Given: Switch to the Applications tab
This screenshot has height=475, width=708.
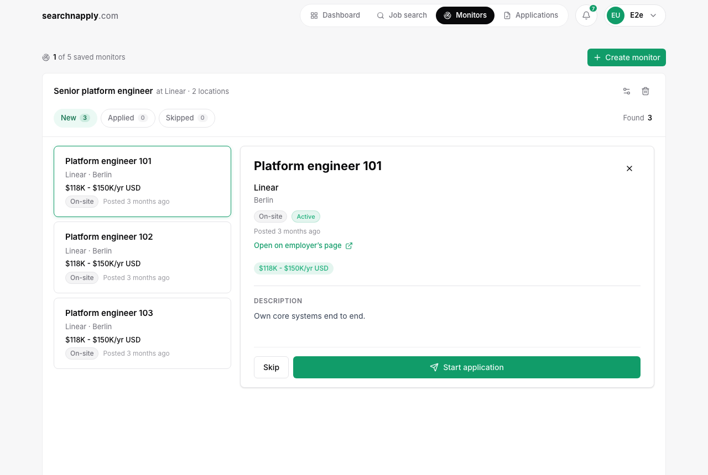Looking at the screenshot, I should click(531, 15).
